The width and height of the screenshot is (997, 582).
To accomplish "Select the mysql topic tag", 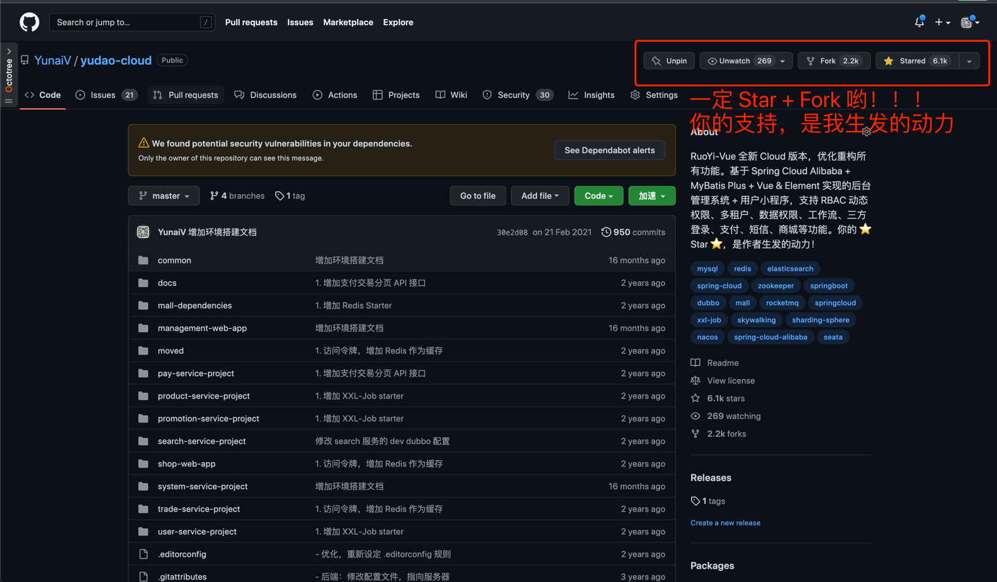I will [707, 268].
